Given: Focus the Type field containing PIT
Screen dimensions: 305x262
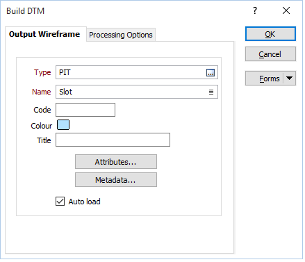Looking at the screenshot, I should [137, 72].
